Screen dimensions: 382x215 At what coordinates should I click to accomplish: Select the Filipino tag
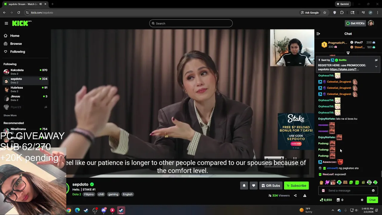(x=89, y=194)
